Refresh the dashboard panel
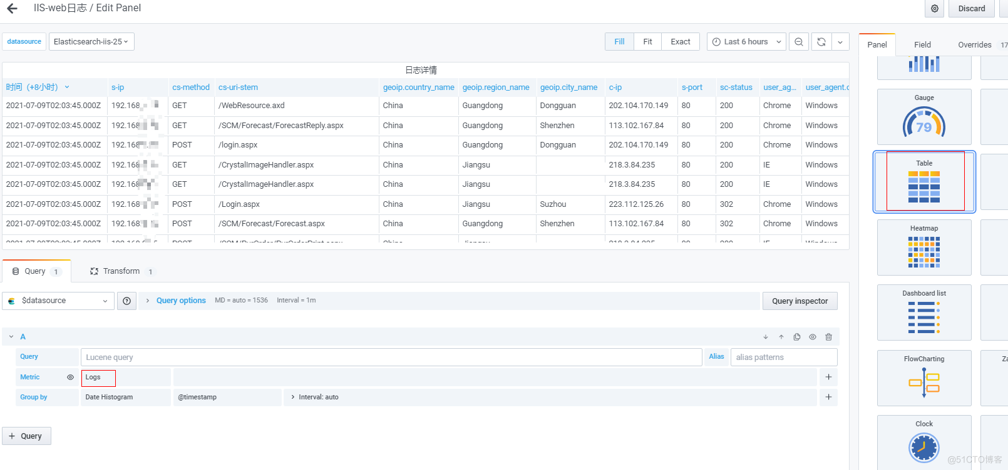The height and width of the screenshot is (470, 1008). [821, 42]
